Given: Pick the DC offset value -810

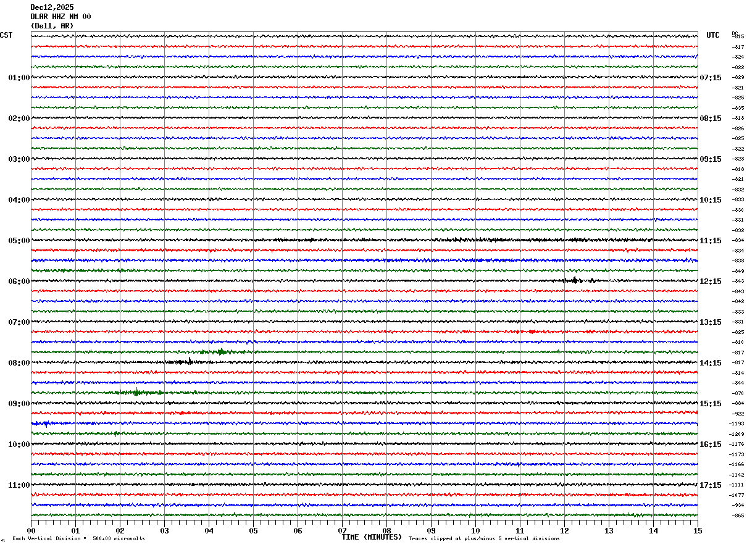Looking at the screenshot, I should pyautogui.click(x=738, y=342).
